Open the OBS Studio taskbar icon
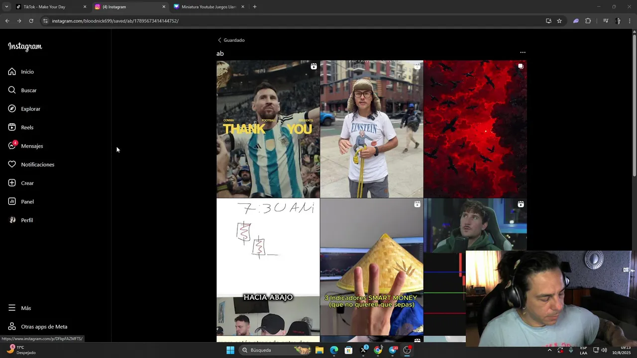This screenshot has height=358, width=637. click(407, 350)
